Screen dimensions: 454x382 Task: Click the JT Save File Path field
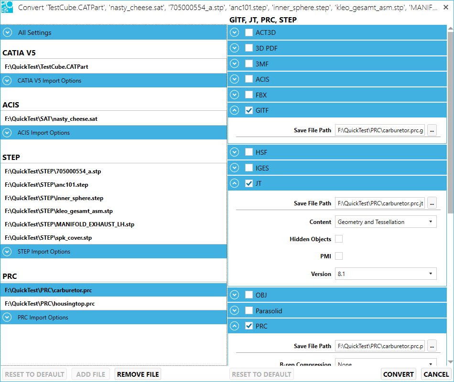[380, 203]
